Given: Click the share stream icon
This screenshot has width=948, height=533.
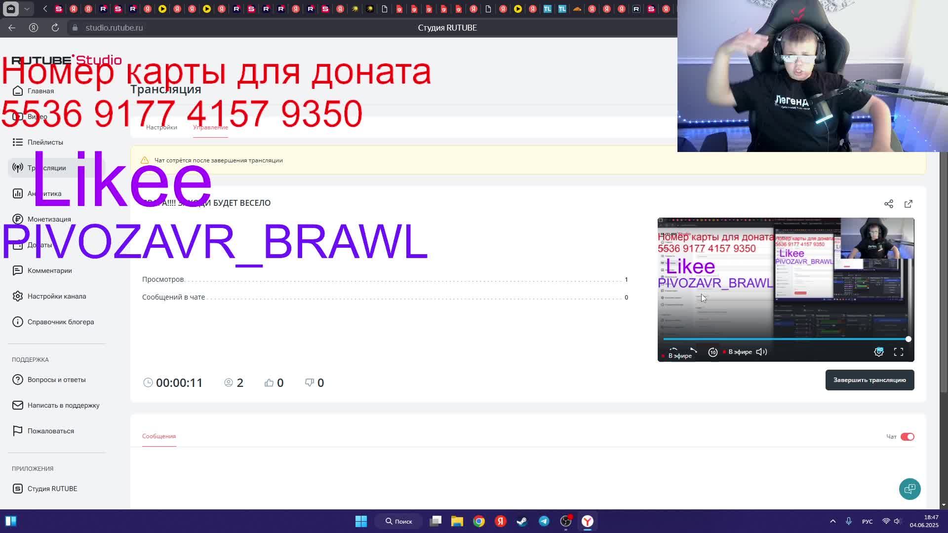Looking at the screenshot, I should pyautogui.click(x=889, y=204).
